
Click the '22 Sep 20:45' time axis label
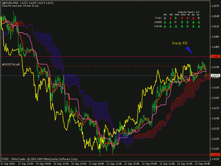(185, 164)
